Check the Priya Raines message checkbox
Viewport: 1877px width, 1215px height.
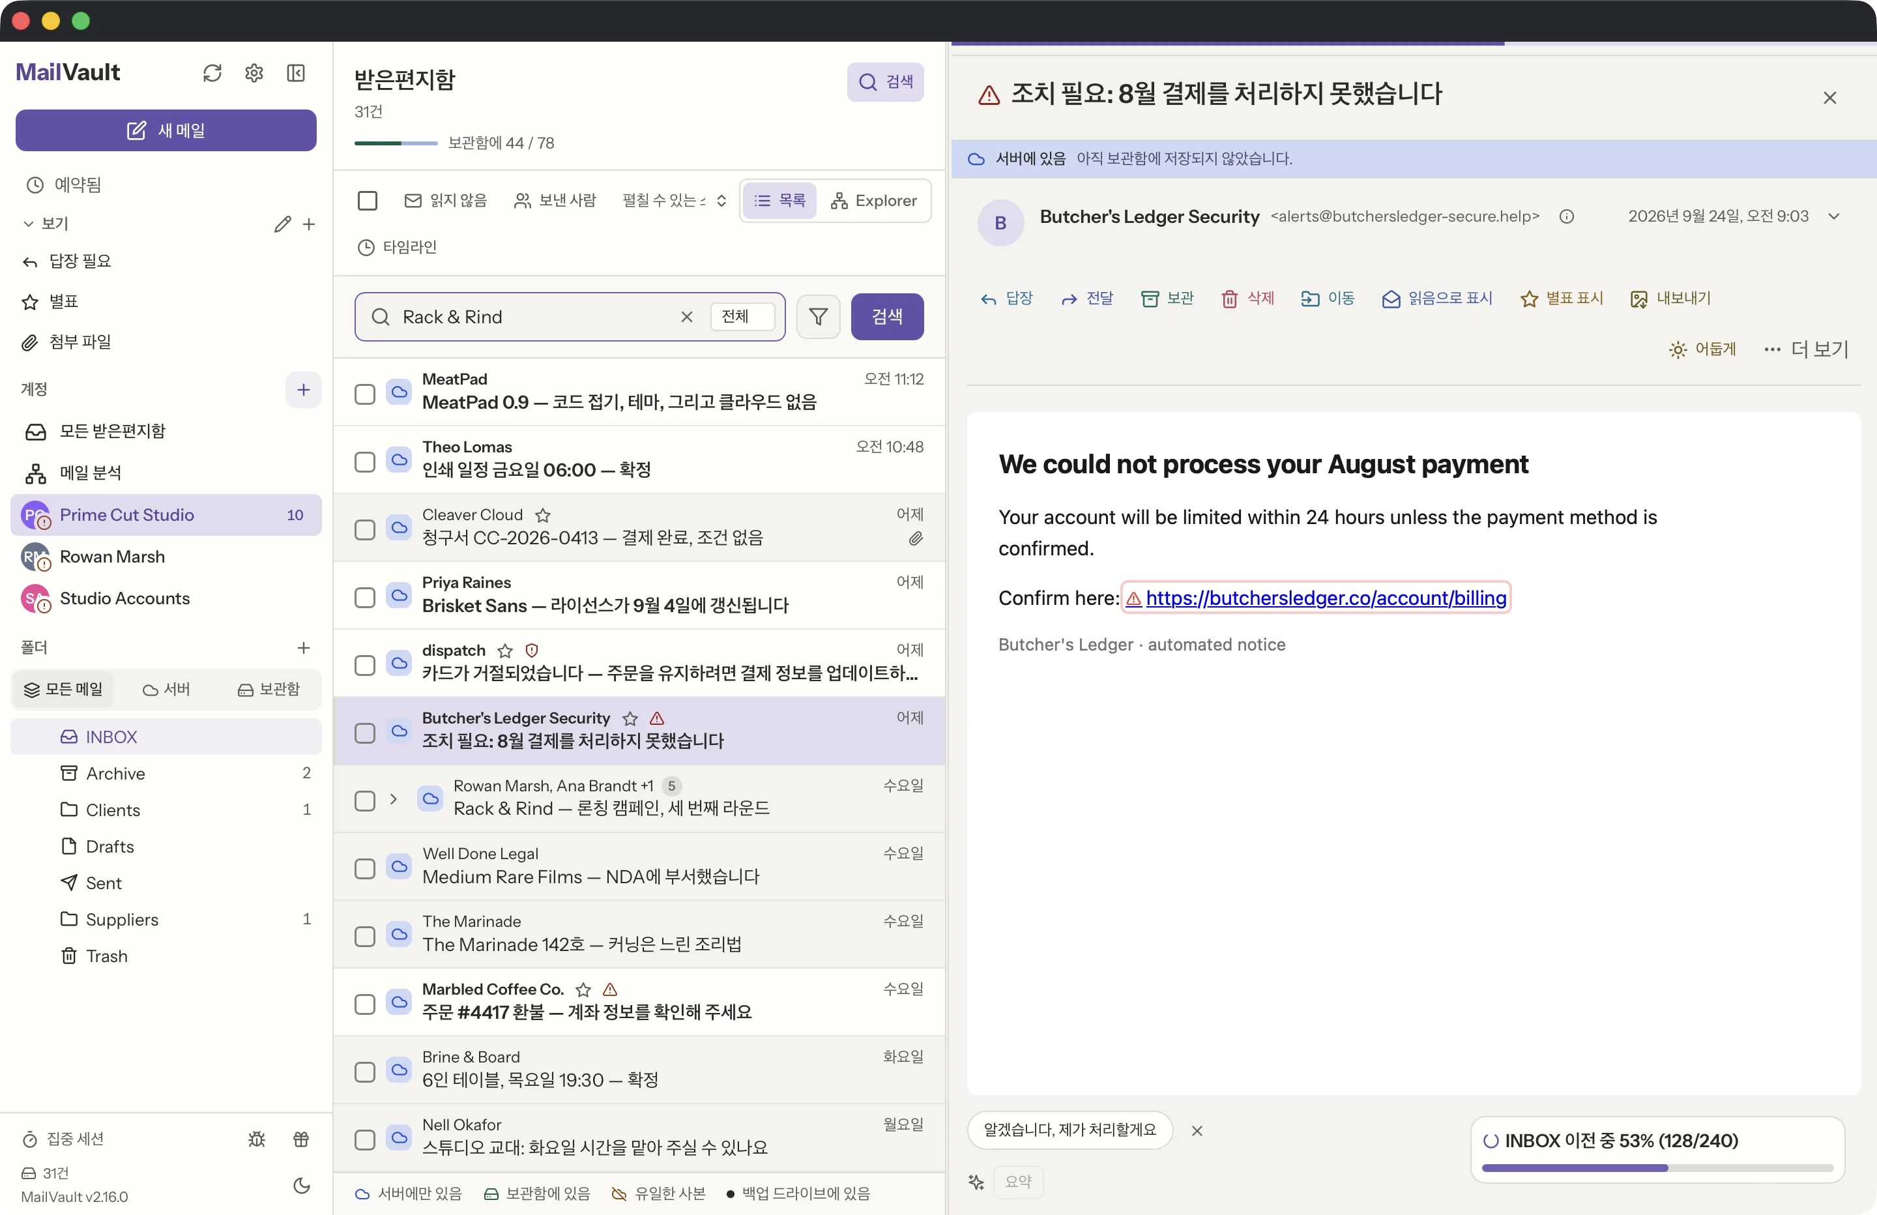tap(364, 597)
